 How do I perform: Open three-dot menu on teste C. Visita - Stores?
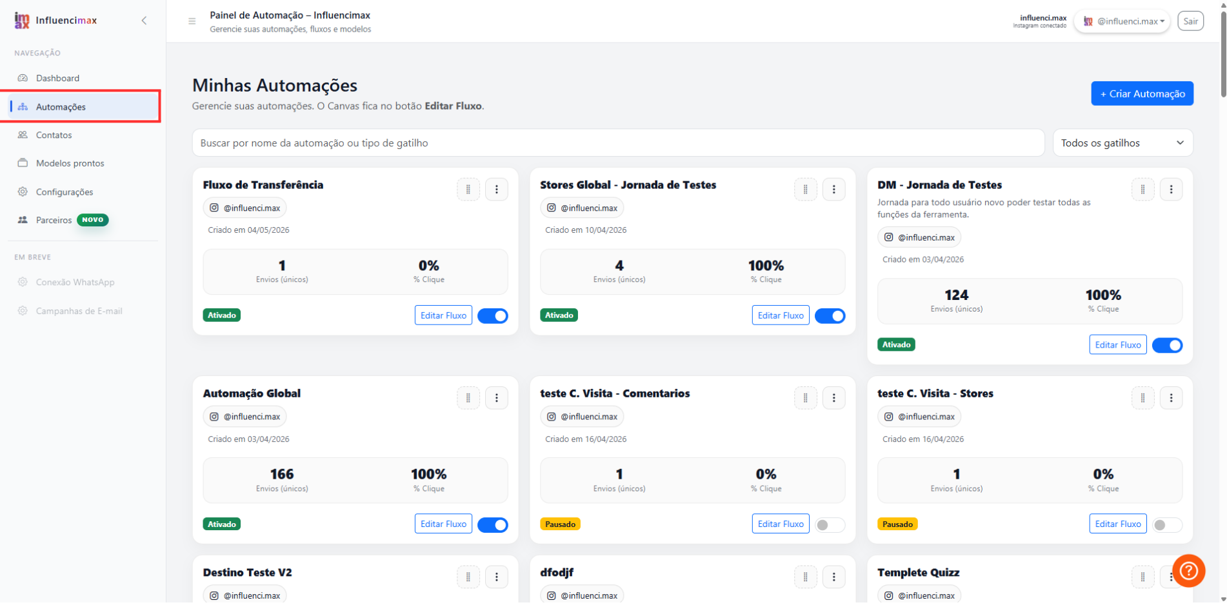[1172, 398]
